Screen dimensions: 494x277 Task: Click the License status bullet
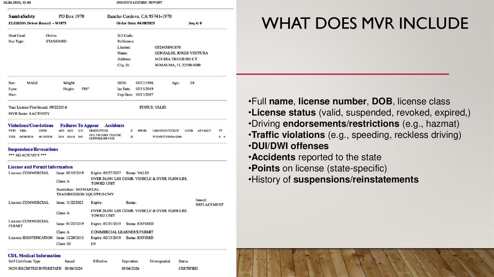coord(359,112)
